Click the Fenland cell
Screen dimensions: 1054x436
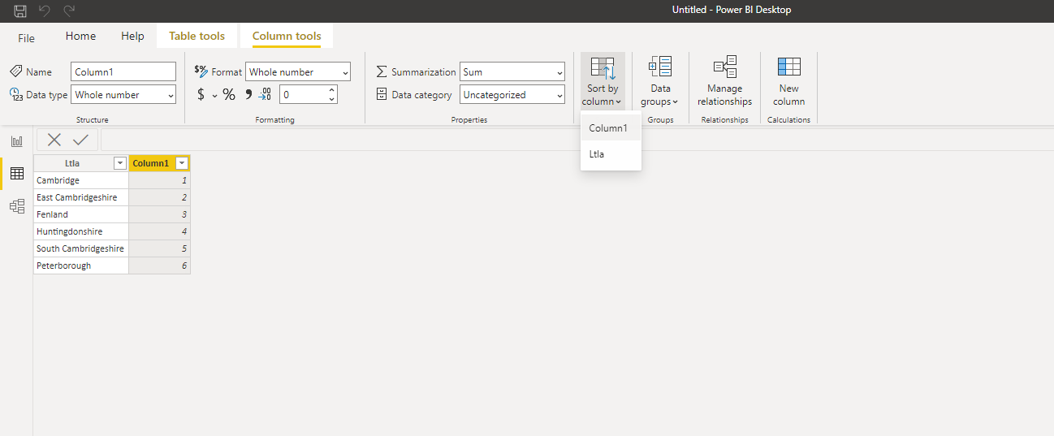pyautogui.click(x=81, y=214)
